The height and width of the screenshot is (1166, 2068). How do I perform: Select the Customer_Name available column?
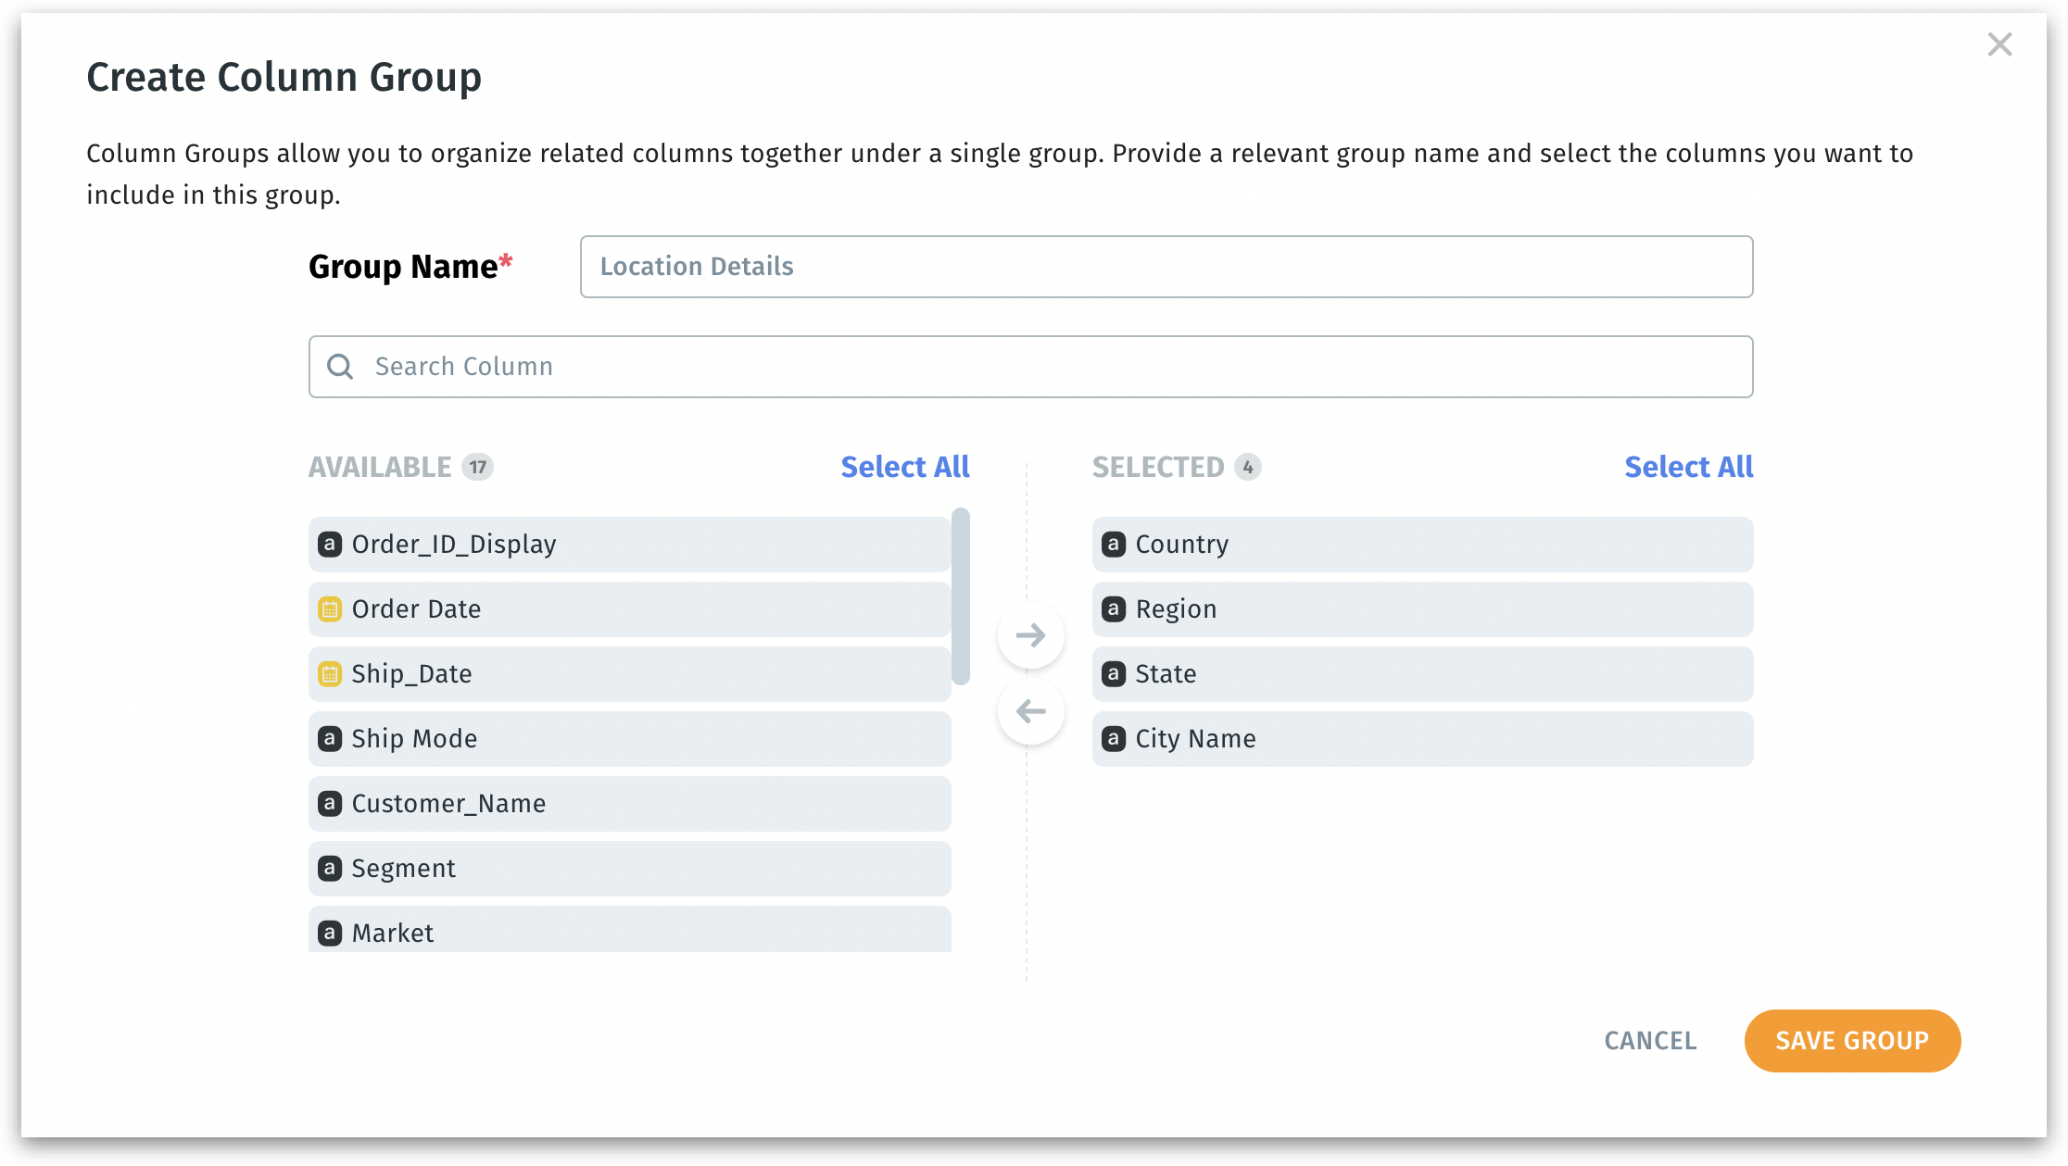pyautogui.click(x=630, y=804)
